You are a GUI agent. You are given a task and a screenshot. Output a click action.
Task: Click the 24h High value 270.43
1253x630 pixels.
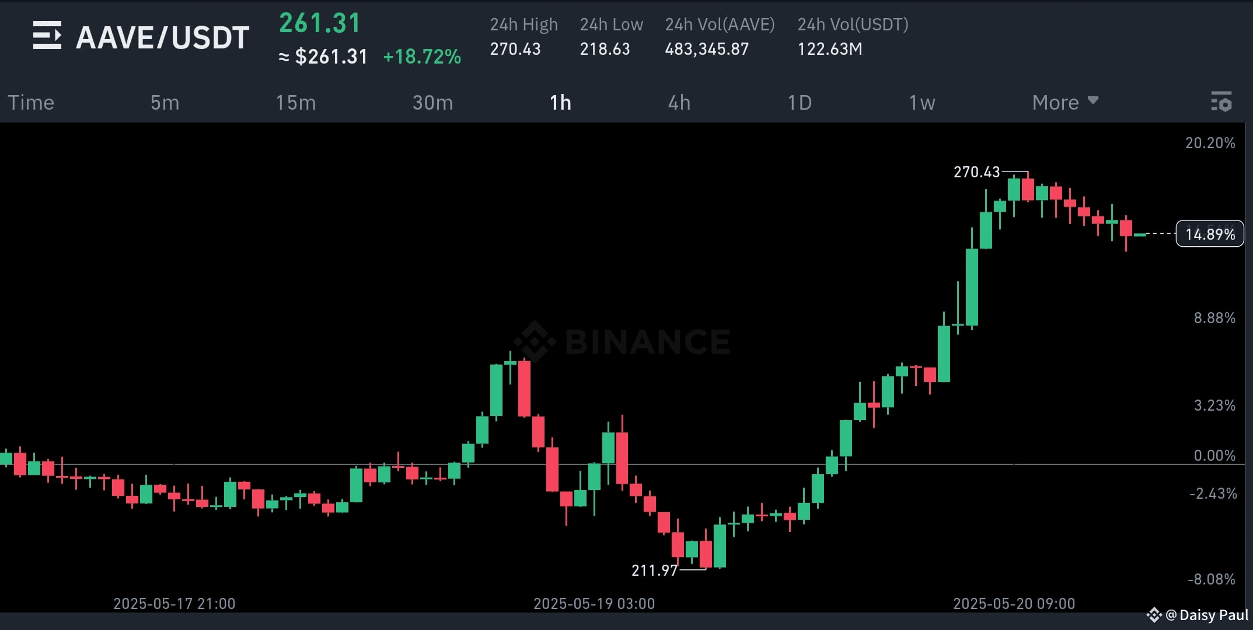coord(515,49)
